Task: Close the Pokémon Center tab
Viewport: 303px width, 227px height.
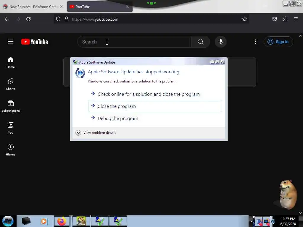Action: click(x=61, y=7)
